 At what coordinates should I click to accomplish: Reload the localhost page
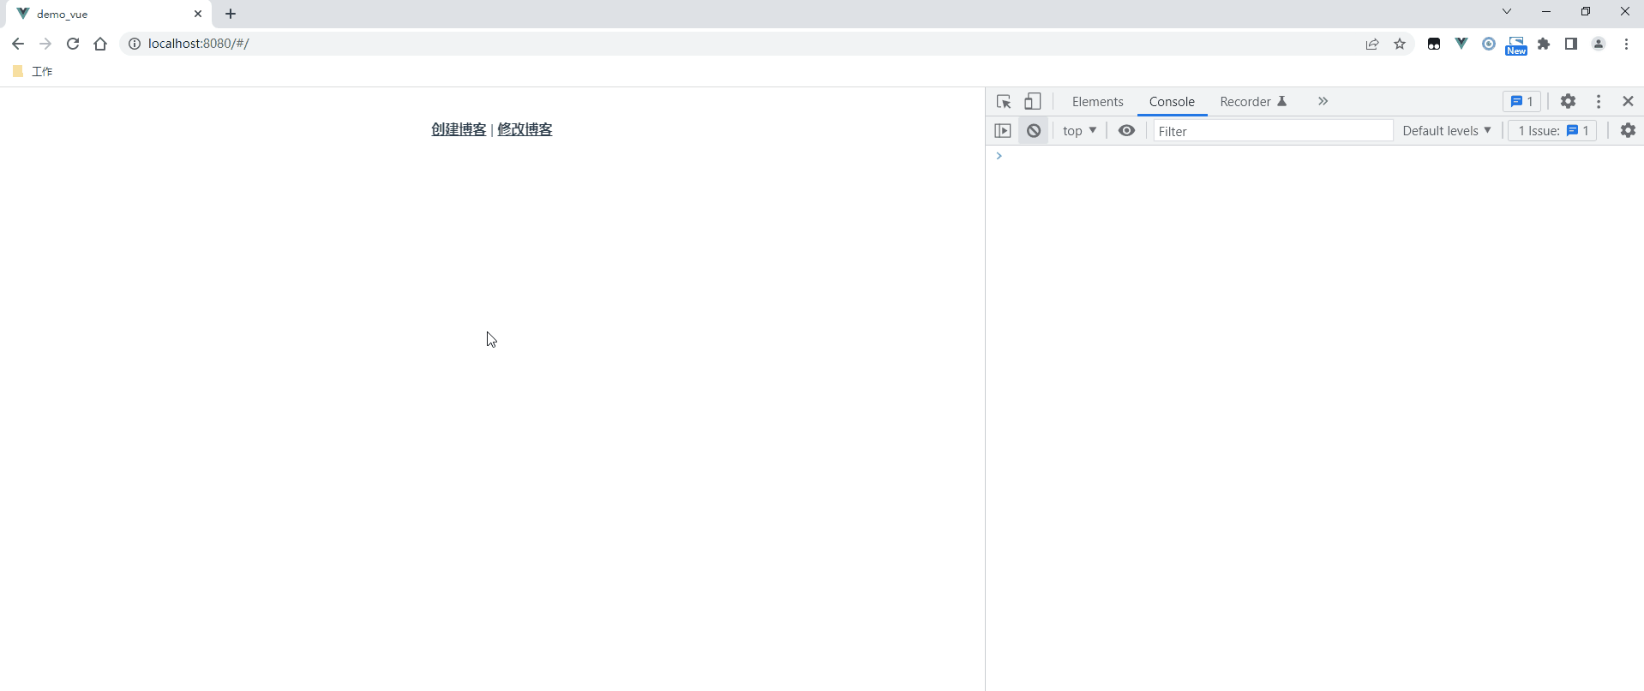point(73,44)
